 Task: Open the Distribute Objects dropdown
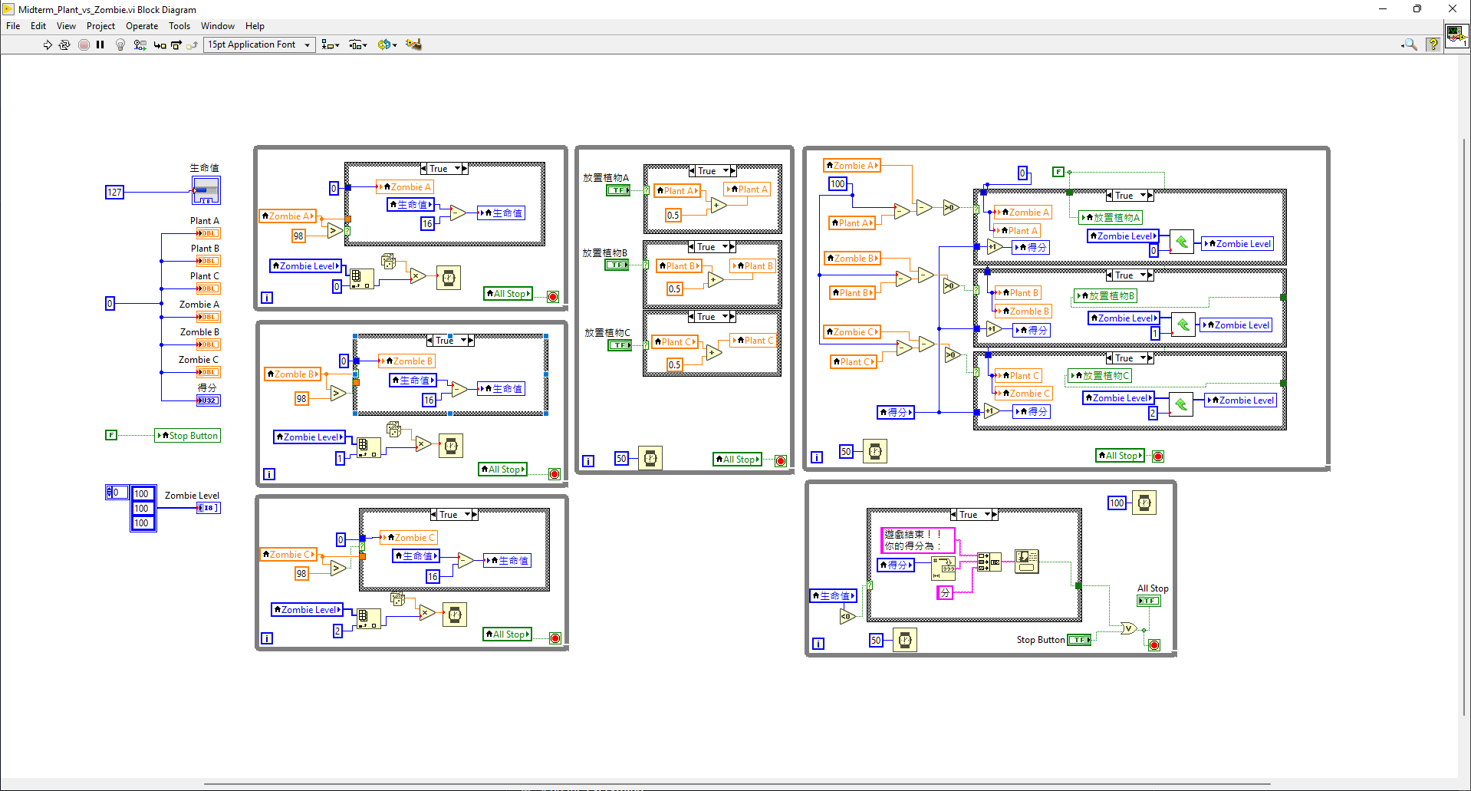click(358, 45)
